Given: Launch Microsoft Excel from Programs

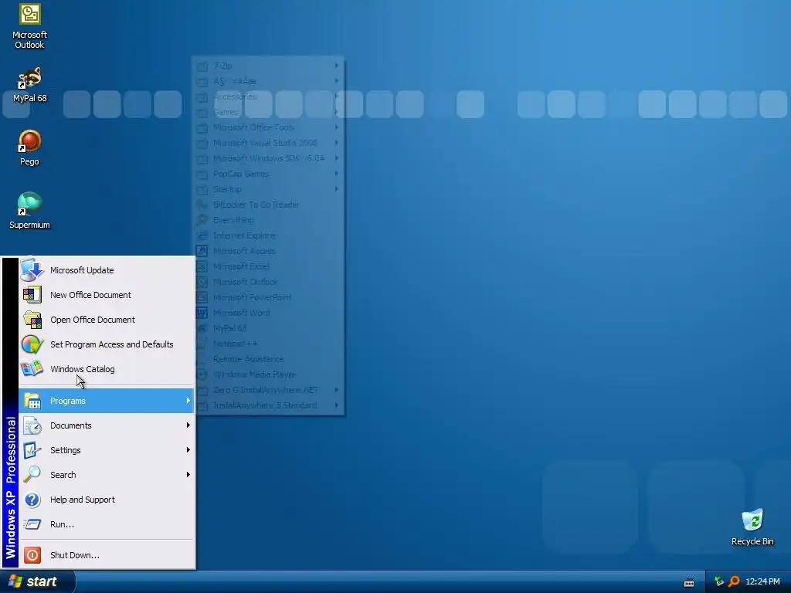Looking at the screenshot, I should coord(269,266).
